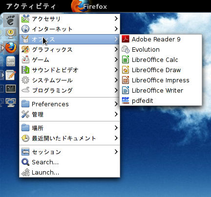
Task: Click the LibreOffice Writer document icon
Action: tap(126, 90)
